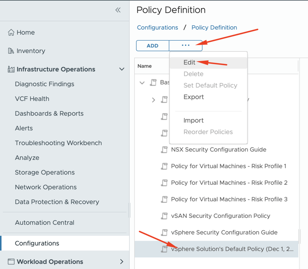The height and width of the screenshot is (269, 308).
Task: Open Inventory in the sidebar
Action: [31, 51]
